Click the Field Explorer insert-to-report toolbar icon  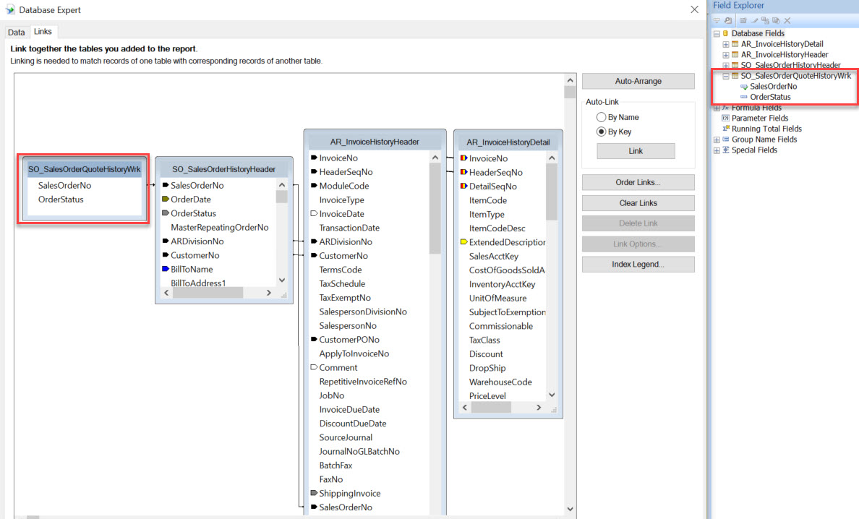[717, 20]
